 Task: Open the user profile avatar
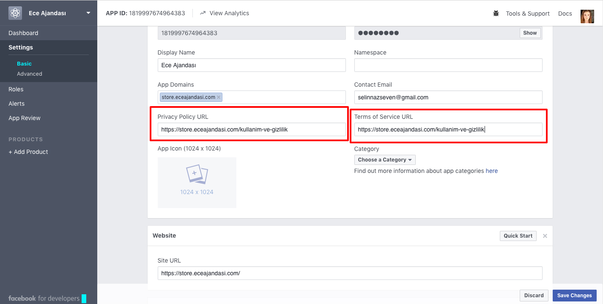coord(587,16)
